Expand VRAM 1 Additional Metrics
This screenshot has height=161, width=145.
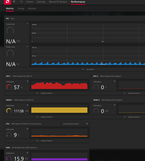[x=45, y=117]
